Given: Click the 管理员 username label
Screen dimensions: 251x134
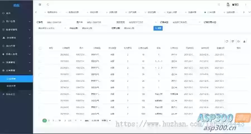Looking at the screenshot, I should click(x=235, y=5).
